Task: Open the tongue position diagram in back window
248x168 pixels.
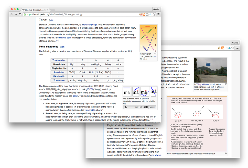Action: 197,124
